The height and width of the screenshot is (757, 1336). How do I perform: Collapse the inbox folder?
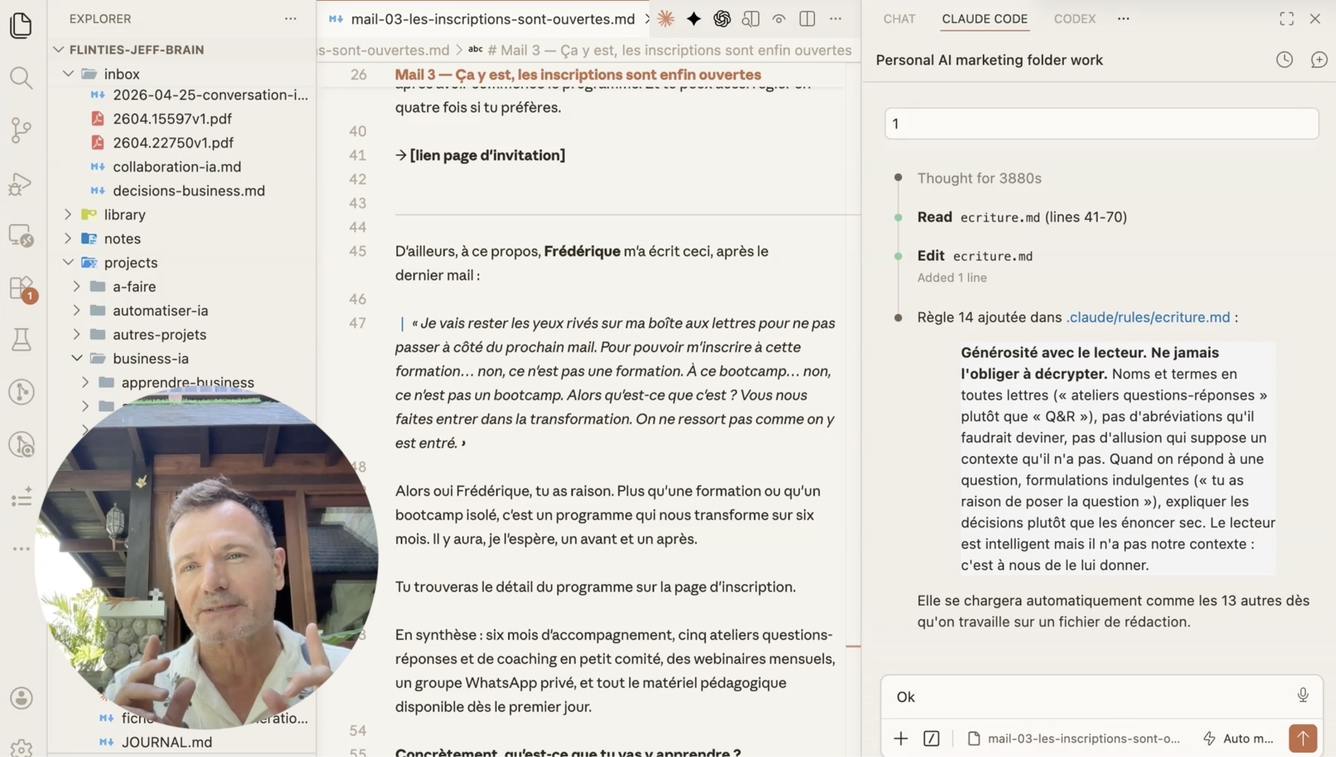click(x=68, y=74)
